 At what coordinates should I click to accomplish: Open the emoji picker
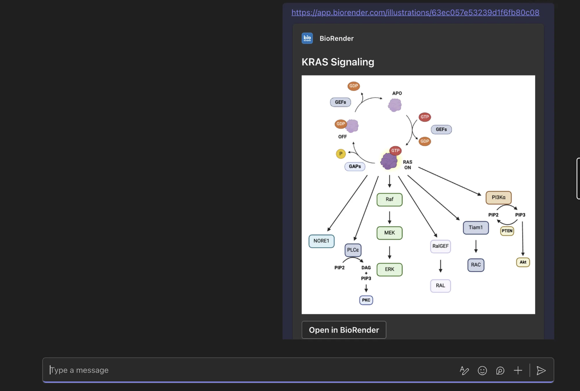[482, 370]
